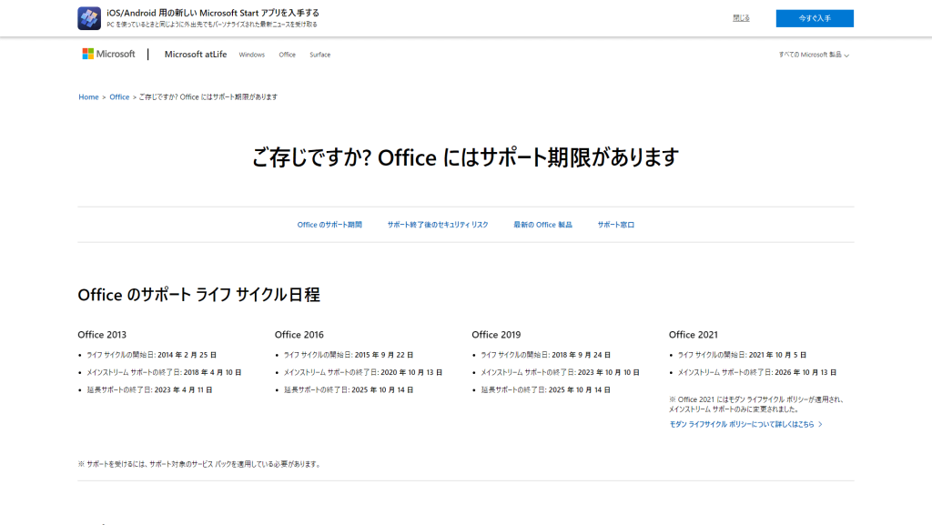Click the main page title about サポート期限
Screen dimensions: 932x525
465,157
